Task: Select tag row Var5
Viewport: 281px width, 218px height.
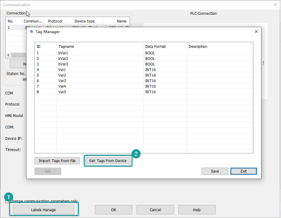Action: tap(144, 92)
